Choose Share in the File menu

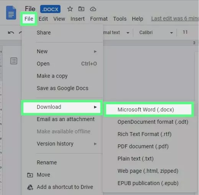[x=62, y=33]
